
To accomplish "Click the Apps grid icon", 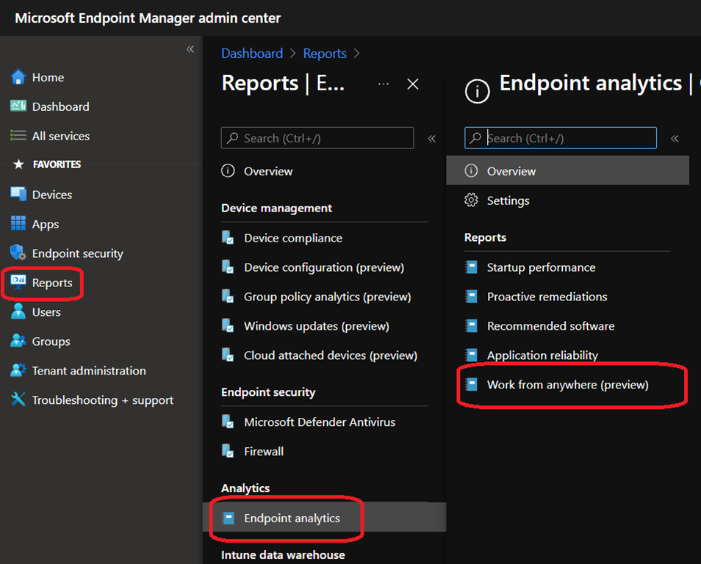I will 18,224.
